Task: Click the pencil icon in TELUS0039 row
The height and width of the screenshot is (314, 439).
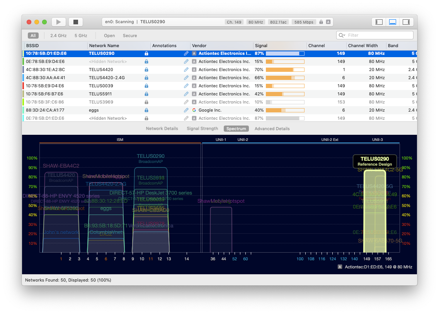Action: 186,86
